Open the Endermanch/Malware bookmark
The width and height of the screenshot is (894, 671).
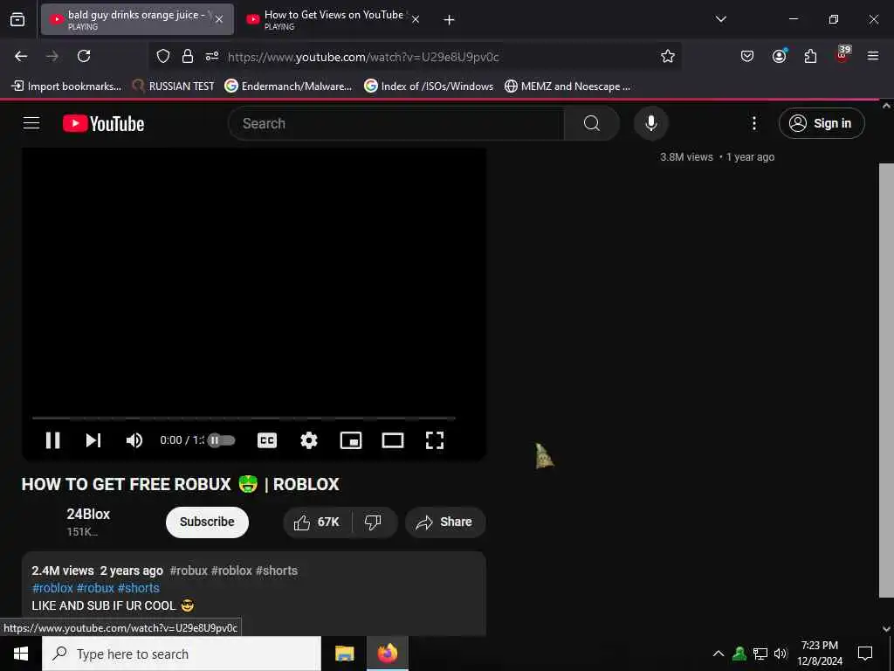(x=288, y=86)
